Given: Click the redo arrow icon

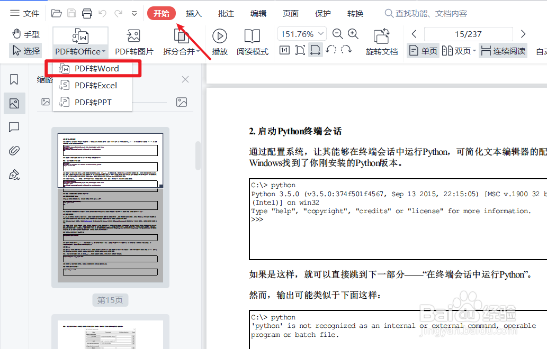Looking at the screenshot, I should (x=118, y=14).
